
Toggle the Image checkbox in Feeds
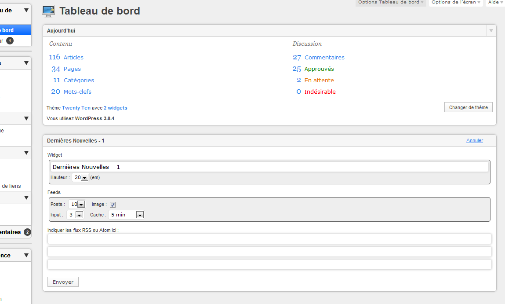(x=113, y=205)
